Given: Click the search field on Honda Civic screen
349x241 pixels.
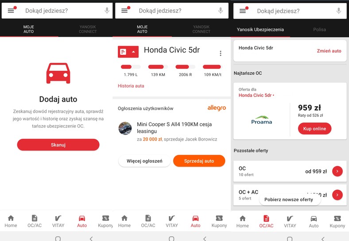Looking at the screenshot, I should point(171,11).
